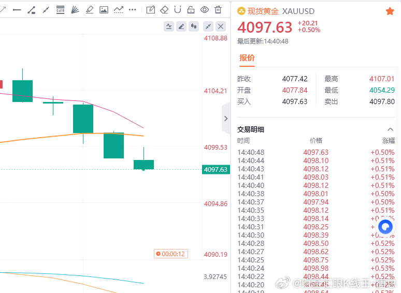This screenshot has width=401, height=293.
Task: Click the 14:40:24 trade row price 4098.98
Action: click(316, 268)
